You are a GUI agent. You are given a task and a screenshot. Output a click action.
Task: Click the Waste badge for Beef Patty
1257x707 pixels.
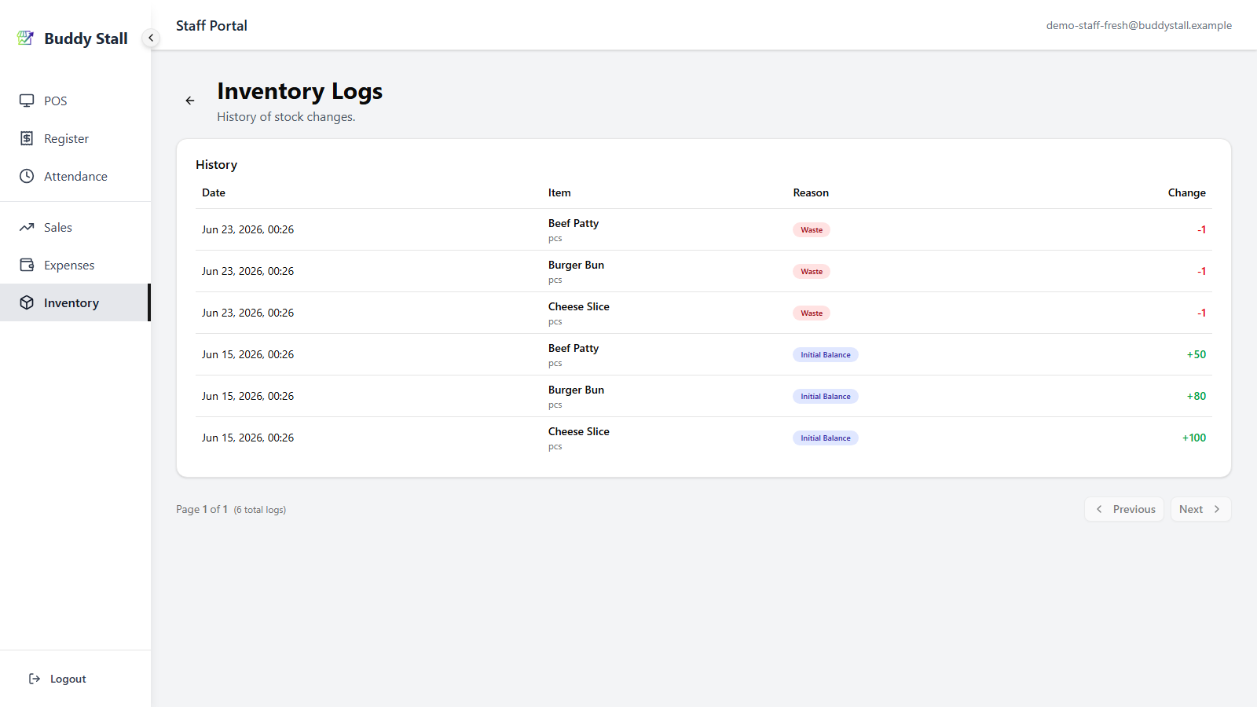(812, 229)
